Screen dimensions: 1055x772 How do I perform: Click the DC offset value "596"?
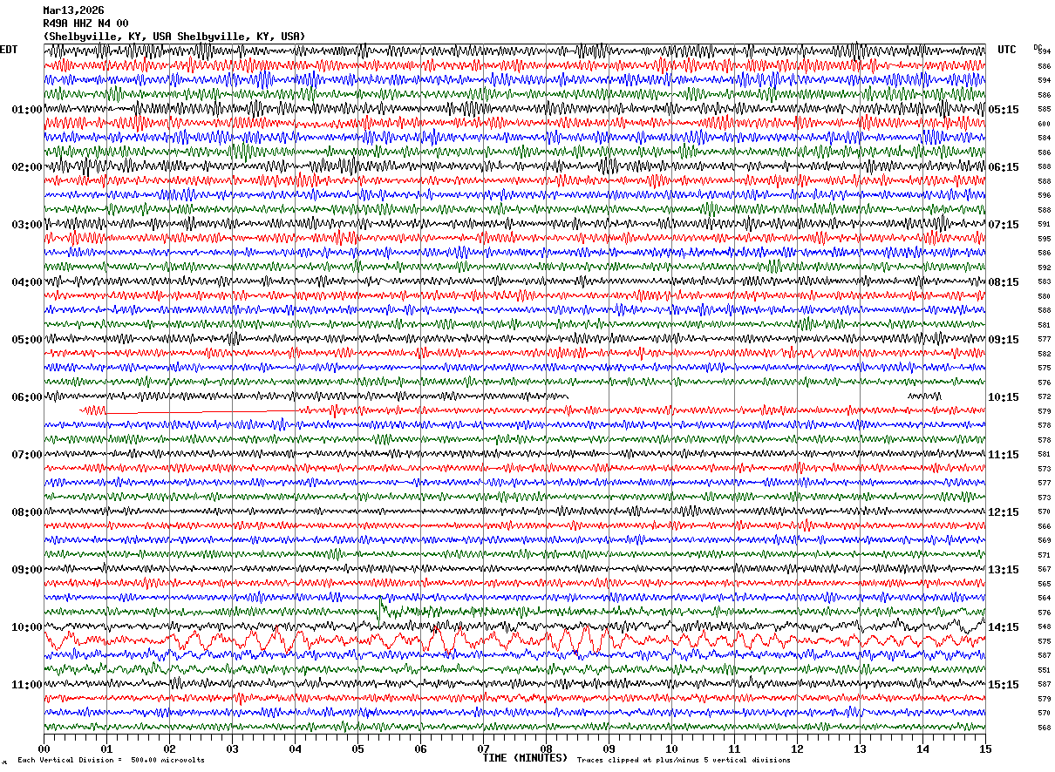tap(1044, 195)
